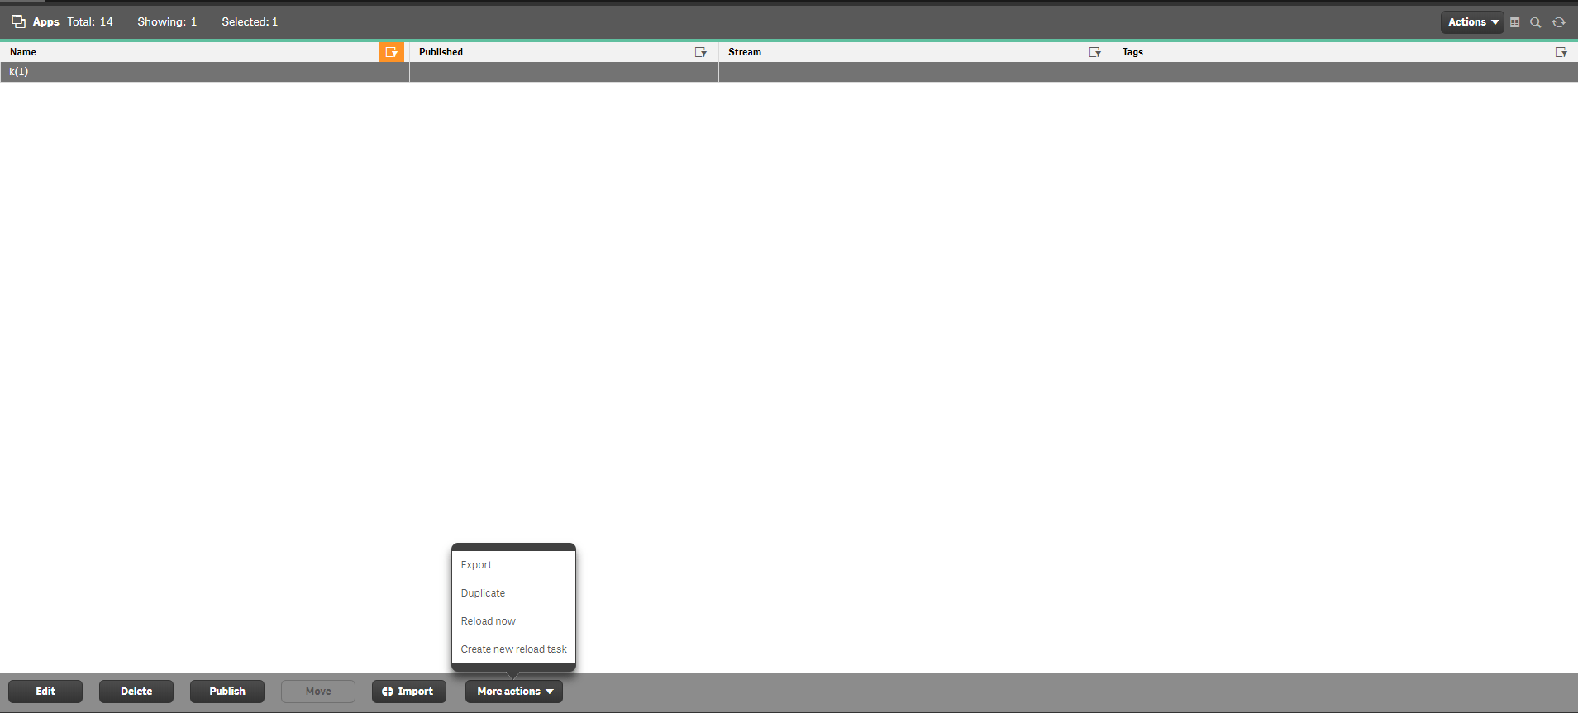Image resolution: width=1578 pixels, height=713 pixels.
Task: Open the Actions dropdown
Action: tap(1472, 22)
